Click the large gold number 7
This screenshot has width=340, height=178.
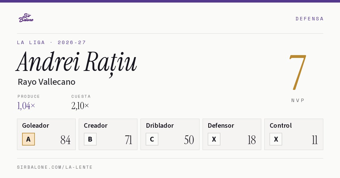(x=297, y=72)
